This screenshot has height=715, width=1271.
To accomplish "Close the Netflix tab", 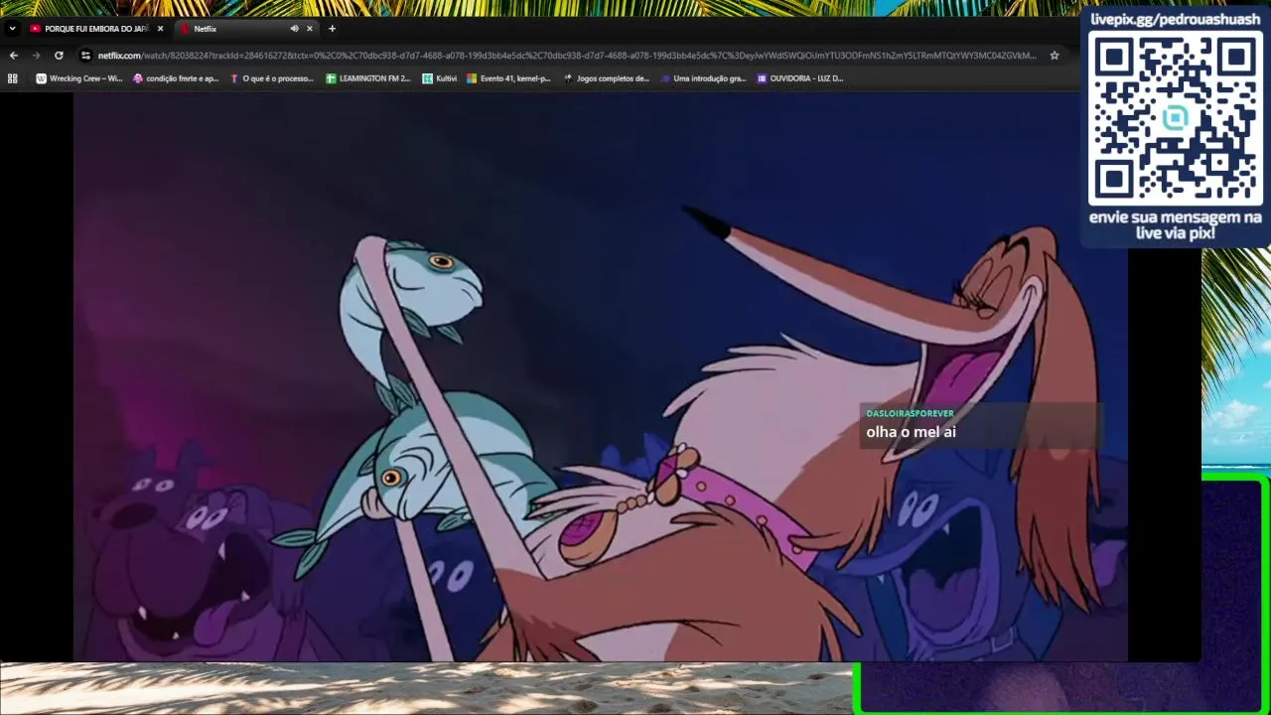I will pos(310,29).
